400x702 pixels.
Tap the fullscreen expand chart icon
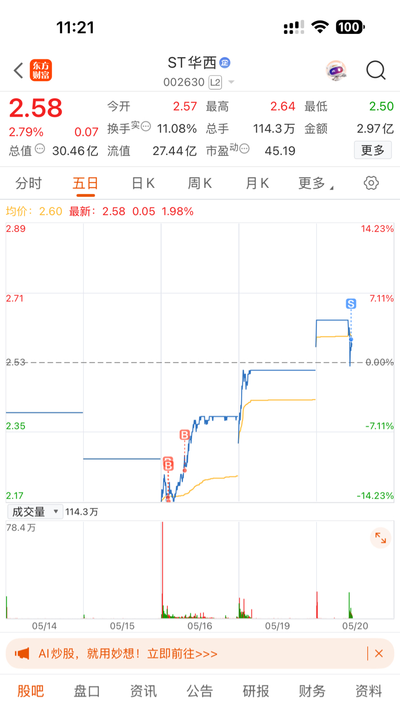pos(381,538)
